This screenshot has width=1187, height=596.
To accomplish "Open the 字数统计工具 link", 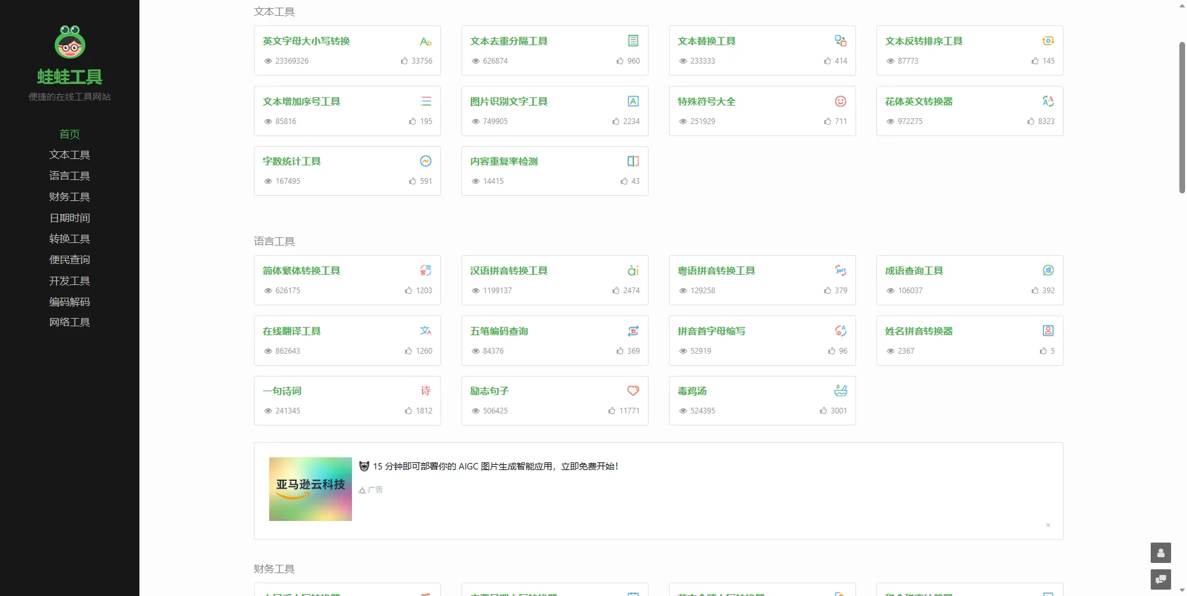I will click(291, 162).
